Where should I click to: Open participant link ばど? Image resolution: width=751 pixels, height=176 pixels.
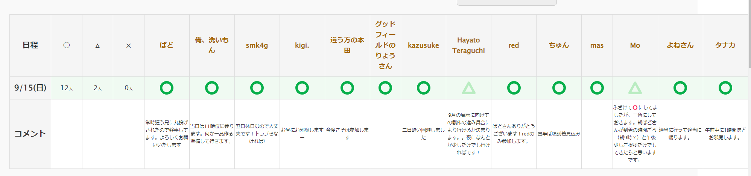(167, 45)
